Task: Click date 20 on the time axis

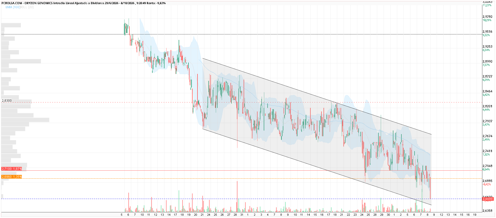Action: 195,215
